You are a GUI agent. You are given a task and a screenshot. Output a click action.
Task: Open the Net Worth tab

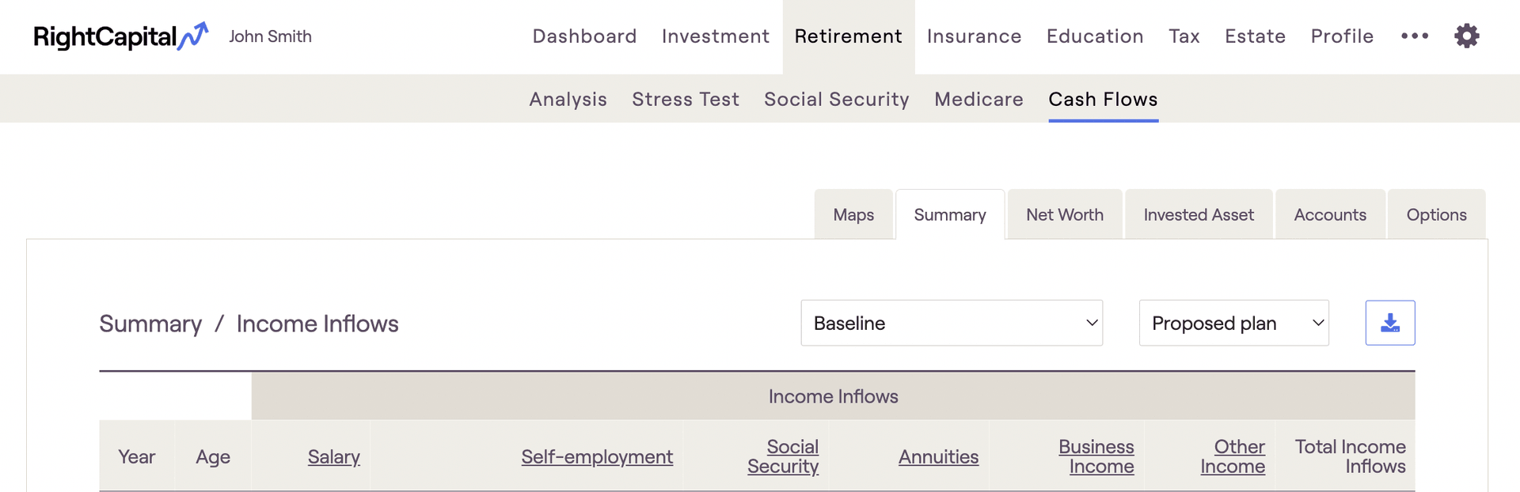[1064, 215]
